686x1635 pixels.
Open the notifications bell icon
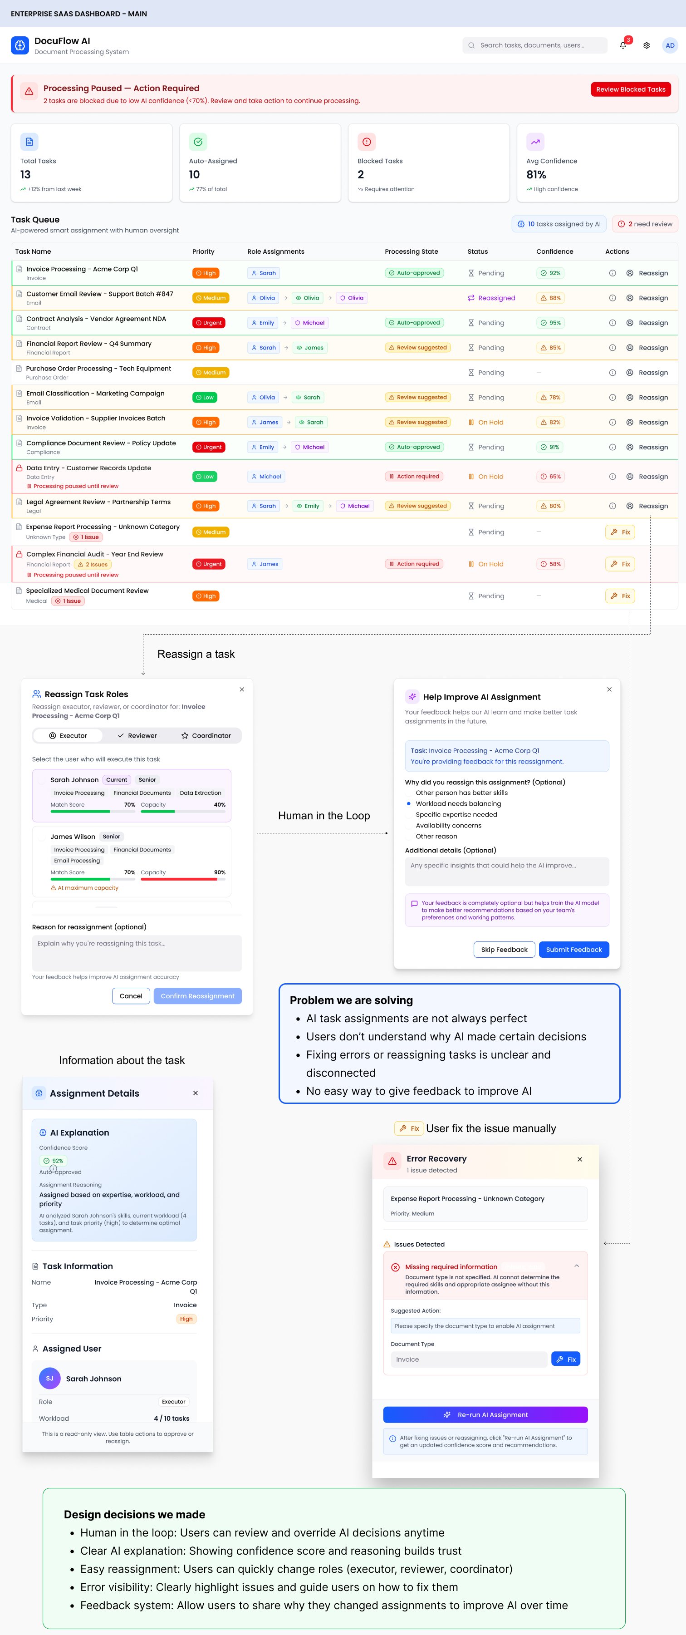click(623, 45)
